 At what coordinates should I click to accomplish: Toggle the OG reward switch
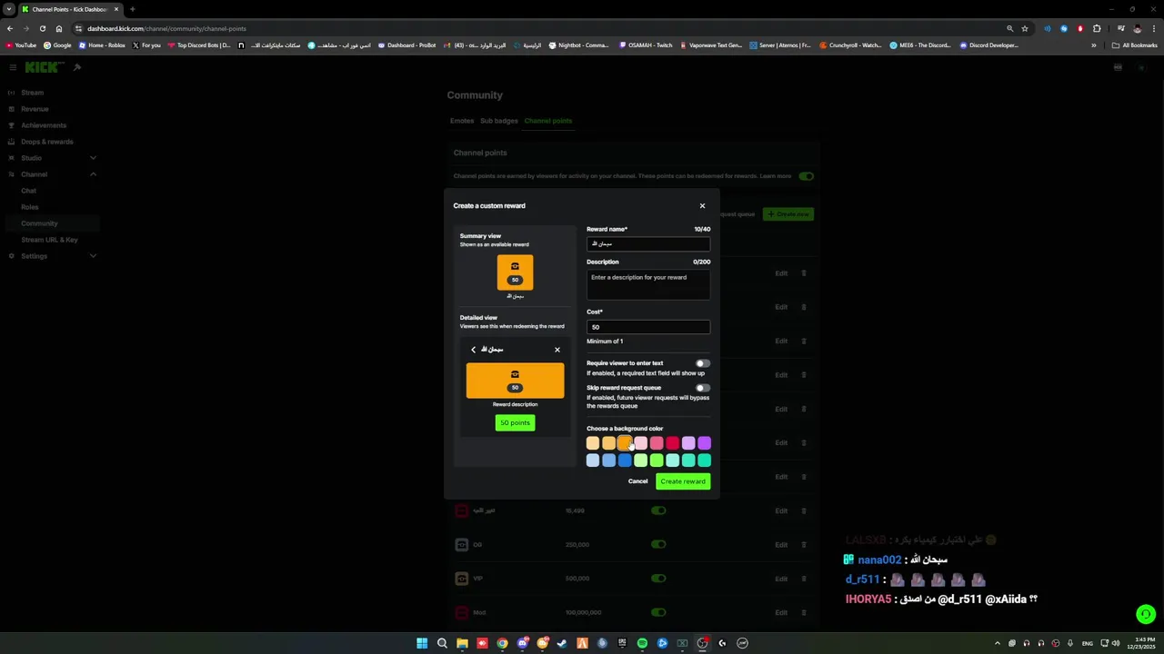(x=658, y=545)
